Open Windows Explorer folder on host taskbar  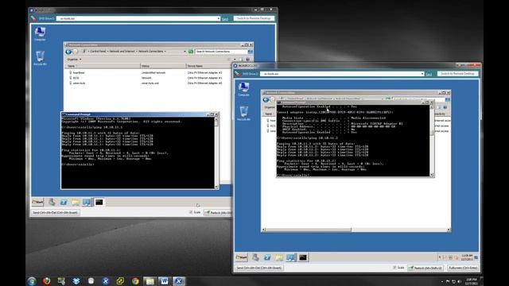click(x=150, y=281)
